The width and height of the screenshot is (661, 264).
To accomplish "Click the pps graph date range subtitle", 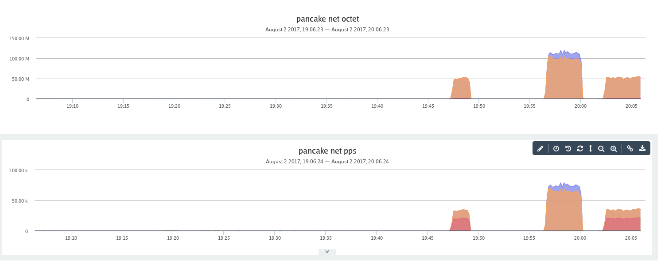I will pos(327,162).
